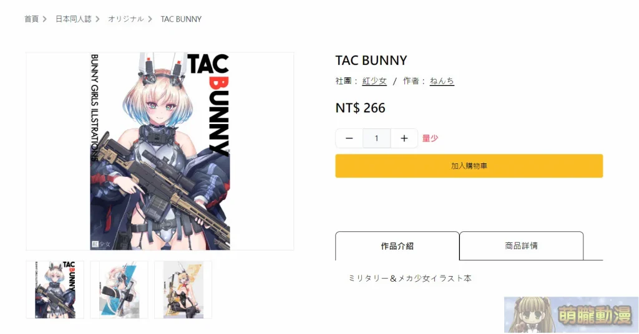Switch to the 商品詳情 tab

pyautogui.click(x=521, y=246)
